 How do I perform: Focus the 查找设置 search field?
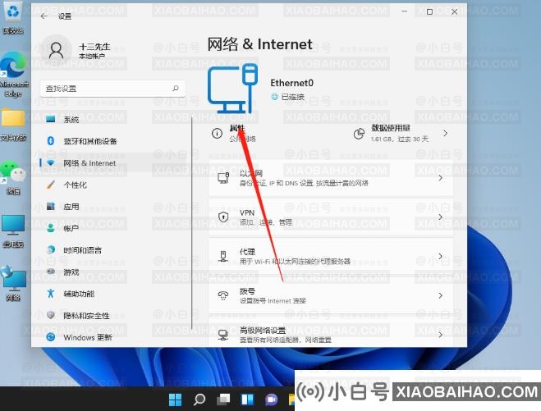point(112,89)
